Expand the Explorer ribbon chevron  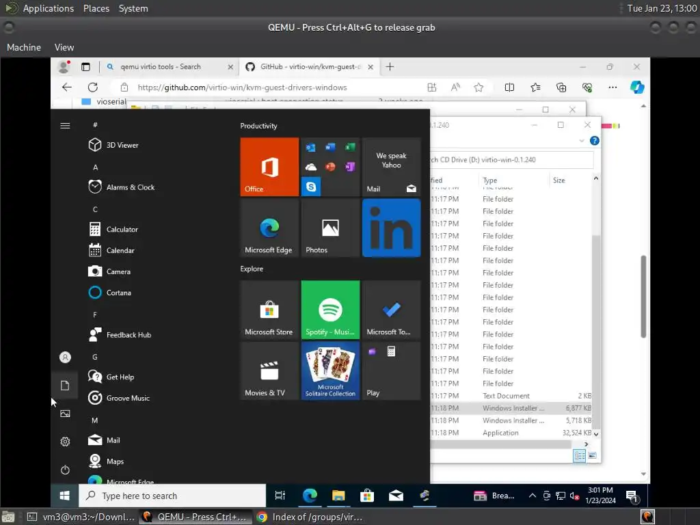(581, 141)
